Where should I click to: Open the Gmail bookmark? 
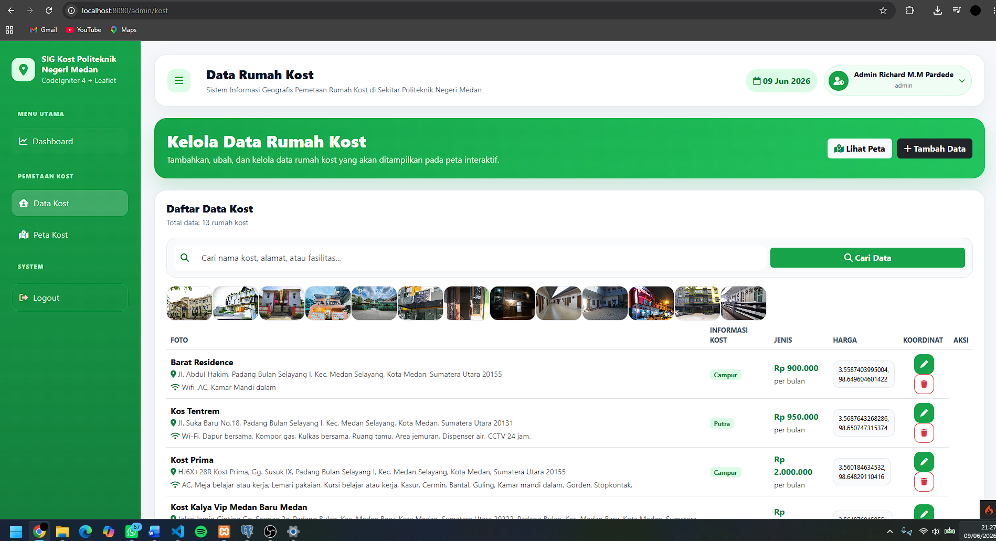coord(44,30)
